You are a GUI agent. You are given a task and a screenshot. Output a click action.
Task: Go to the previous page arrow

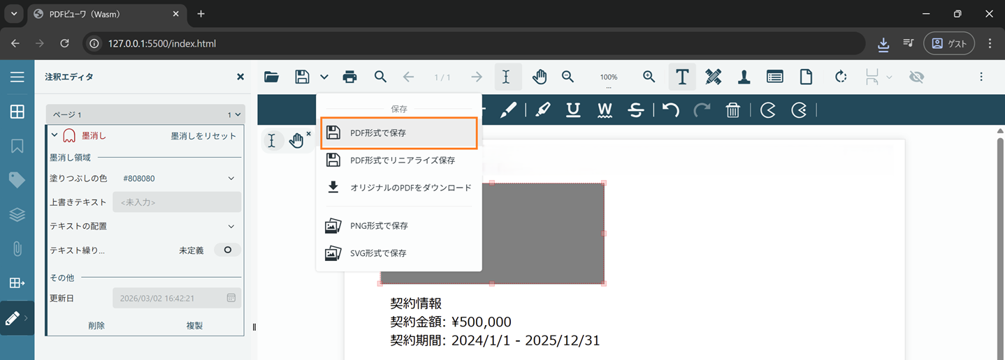409,77
